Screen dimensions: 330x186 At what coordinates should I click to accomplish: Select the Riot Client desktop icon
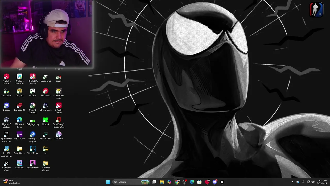46,92
